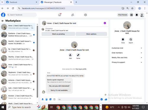Viewport: 148px width, 110px height.
Task: Click the zoom magnifier icon in address bar
Action: 128,8
